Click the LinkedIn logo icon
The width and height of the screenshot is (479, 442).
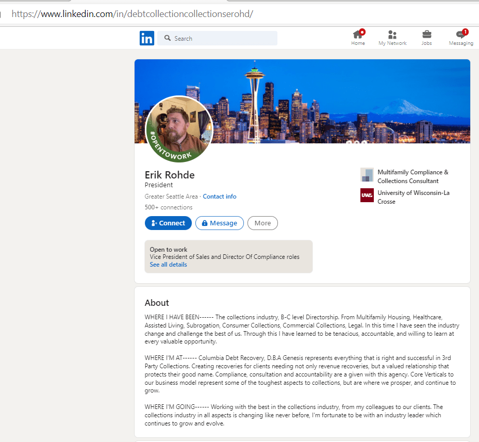(x=146, y=38)
